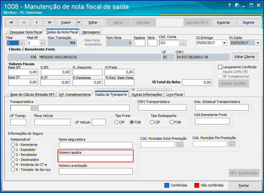This screenshot has height=193, width=264.
Task: Click the Fechar button
Action: tap(244, 186)
